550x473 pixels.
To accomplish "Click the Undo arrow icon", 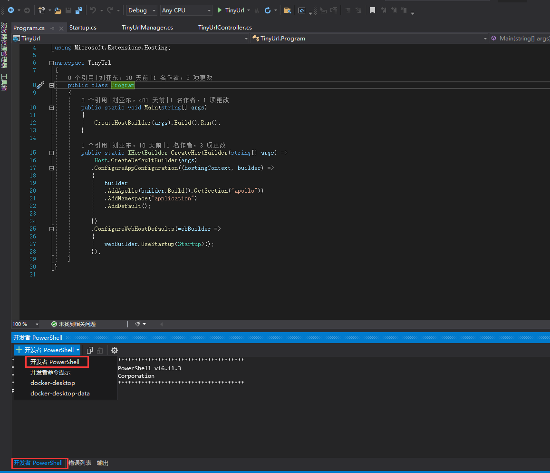I will tap(93, 10).
